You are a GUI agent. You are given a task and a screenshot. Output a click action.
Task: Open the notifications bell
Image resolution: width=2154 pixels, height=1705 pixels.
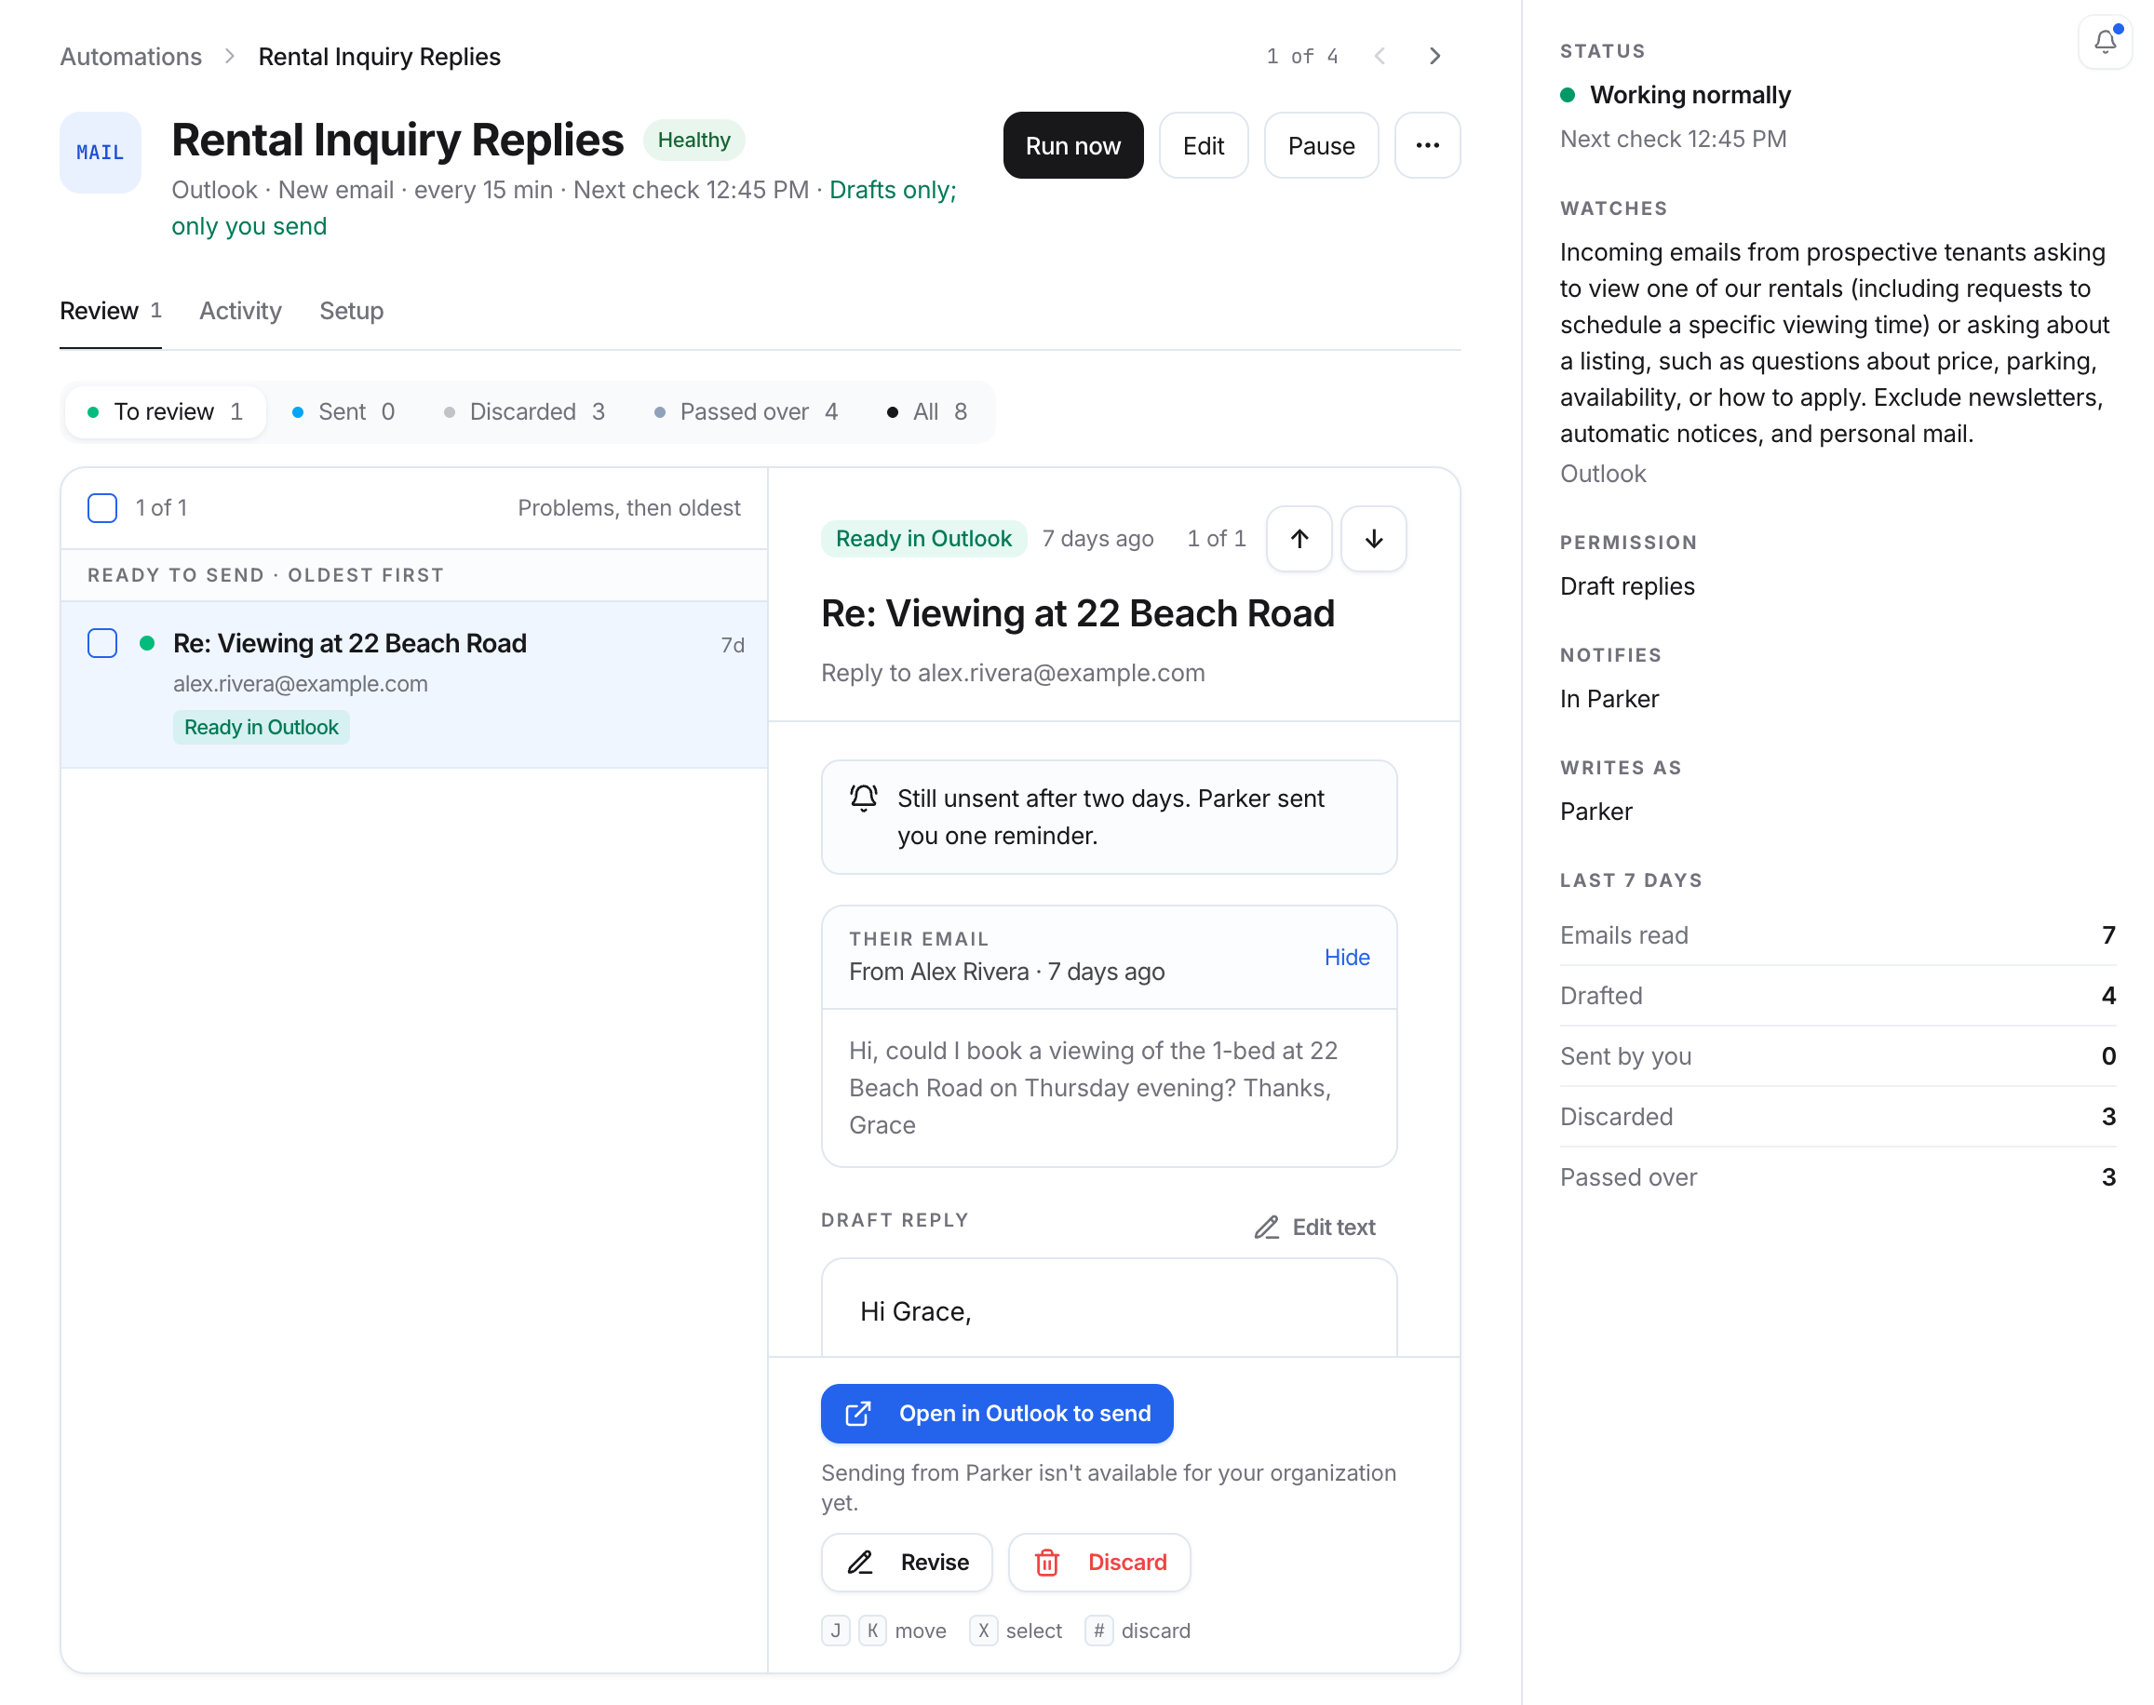point(2105,42)
